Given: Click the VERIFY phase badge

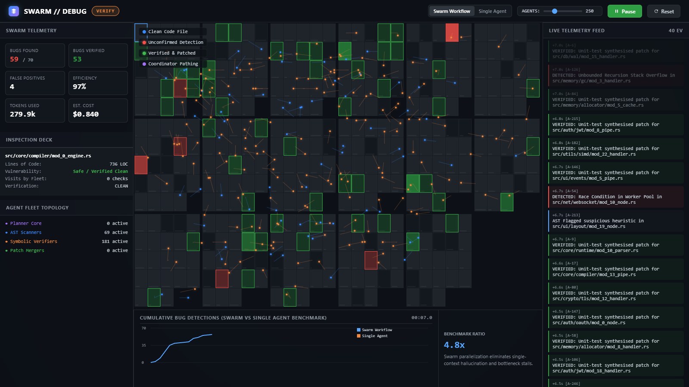Looking at the screenshot, I should click(x=106, y=11).
